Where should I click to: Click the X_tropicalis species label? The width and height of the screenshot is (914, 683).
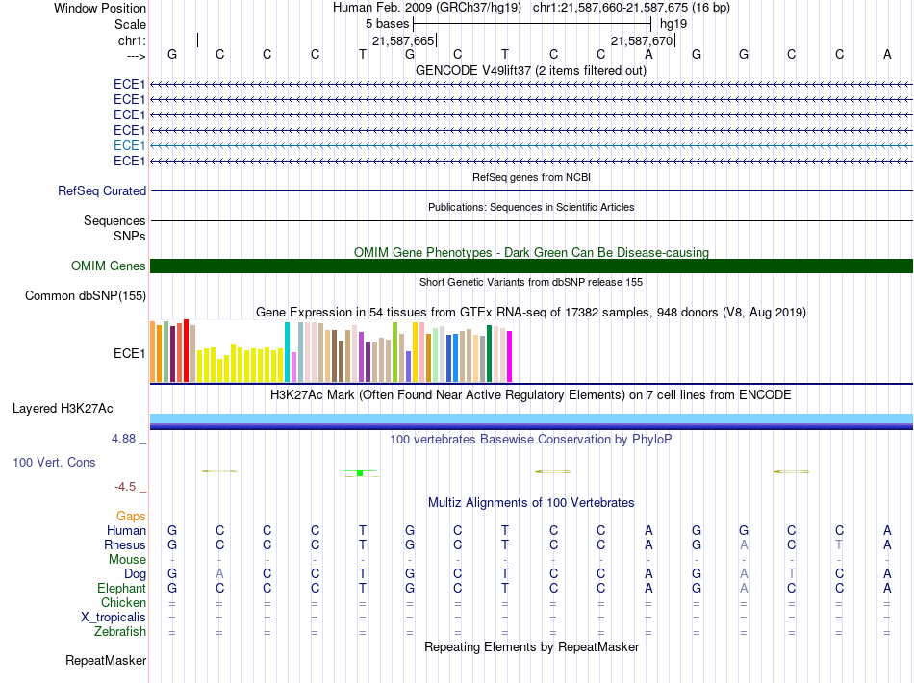114,618
